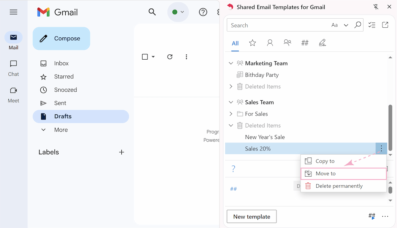Open Gmail toolbar more options menu

point(186,57)
